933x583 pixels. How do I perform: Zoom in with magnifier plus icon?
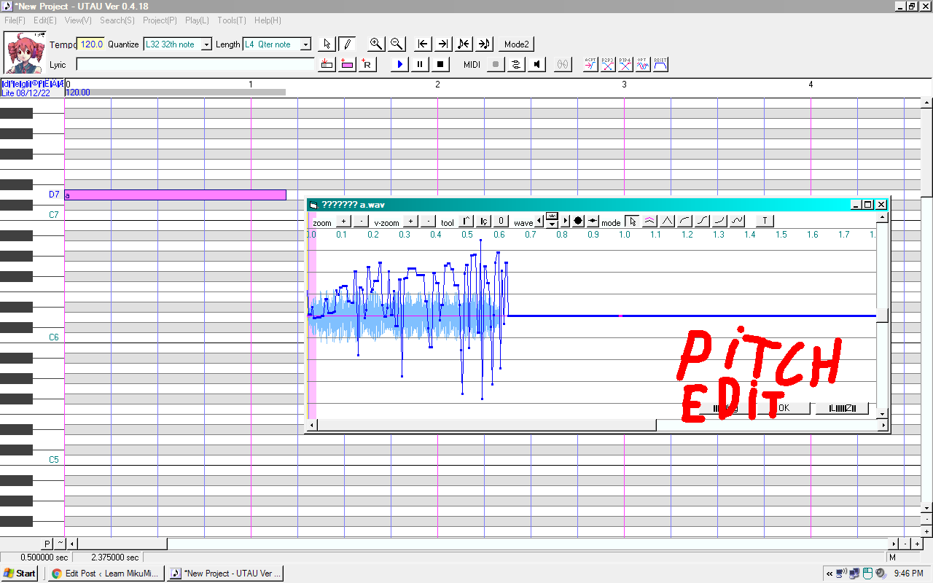pos(376,44)
